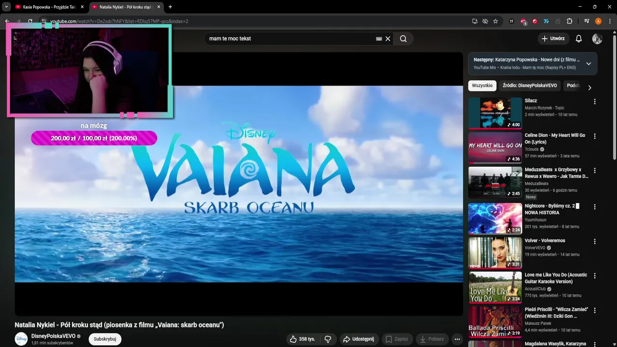Image resolution: width=617 pixels, height=347 pixels.
Task: Open the MeduzaBeats video thumbnail
Action: coord(495,182)
